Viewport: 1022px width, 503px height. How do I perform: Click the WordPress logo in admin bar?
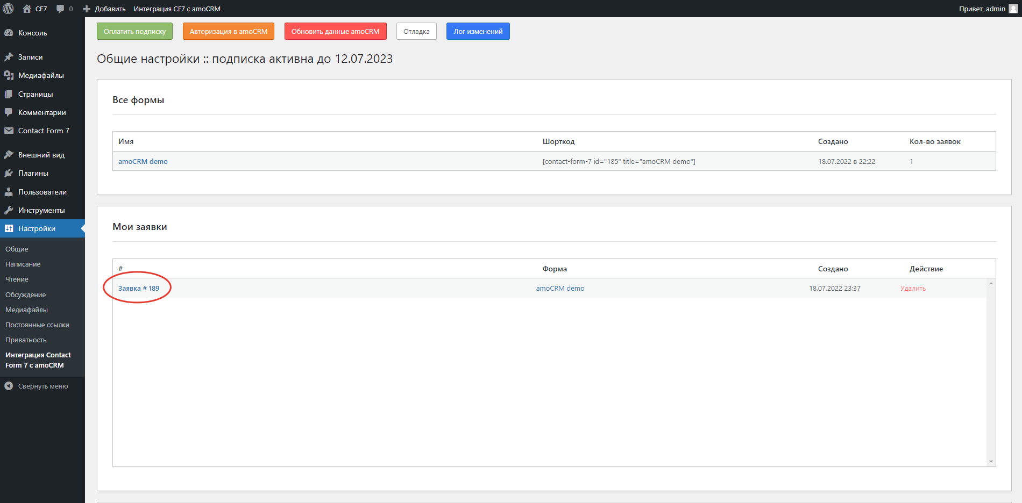[x=8, y=8]
